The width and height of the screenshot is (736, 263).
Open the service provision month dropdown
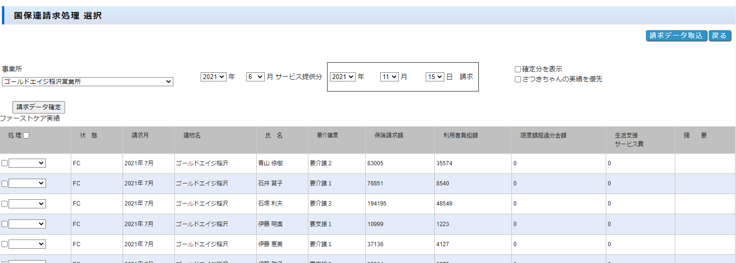(x=255, y=77)
